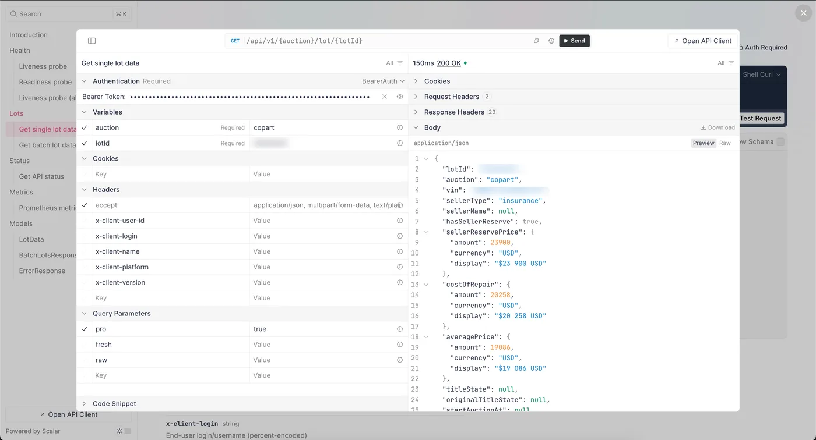
Task: Expand the Request Headers section
Action: tap(416, 97)
